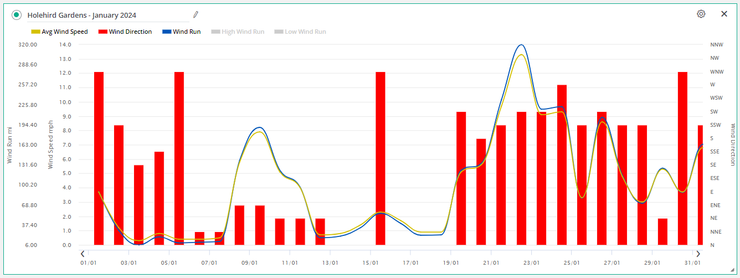Click the Wind Run mi axis title
The height and width of the screenshot is (278, 740).
pos(9,145)
